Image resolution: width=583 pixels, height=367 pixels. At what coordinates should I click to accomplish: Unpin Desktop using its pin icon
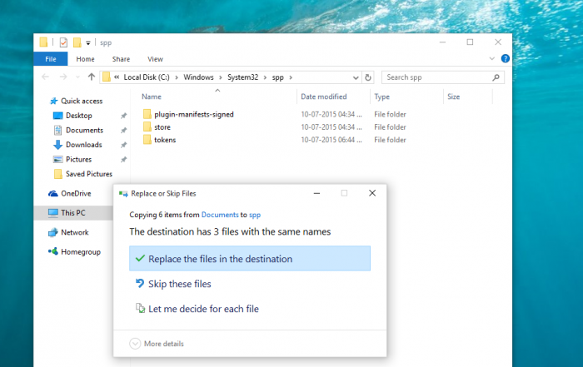(123, 116)
